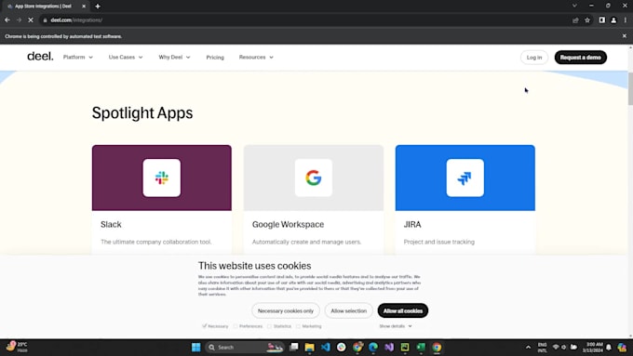Click Request a demo button

point(581,58)
